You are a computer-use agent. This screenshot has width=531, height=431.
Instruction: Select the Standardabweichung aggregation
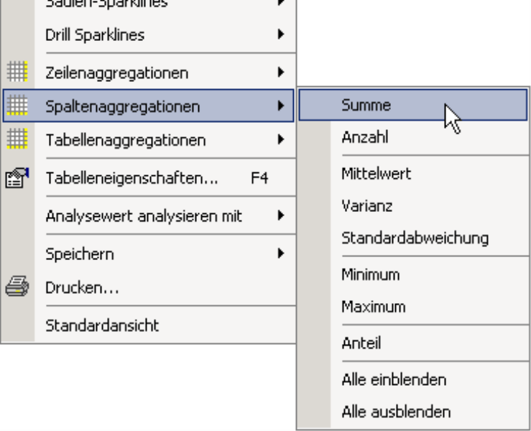point(413,238)
